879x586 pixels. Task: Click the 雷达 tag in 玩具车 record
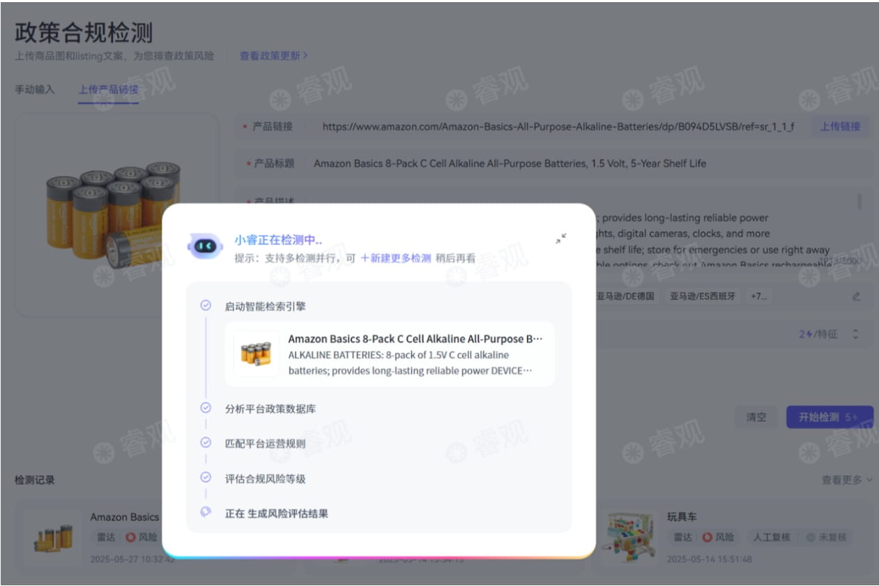click(682, 537)
